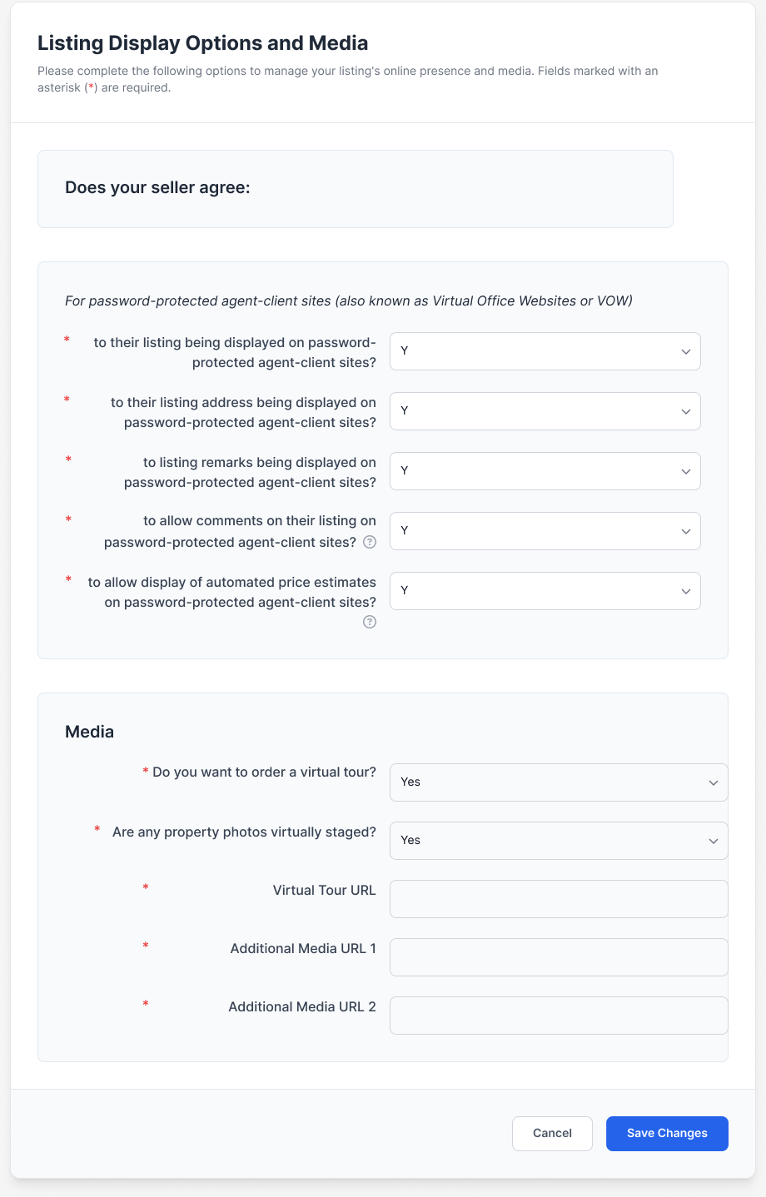Click help icon beside allow comments question
This screenshot has width=766, height=1197.
pyautogui.click(x=370, y=542)
